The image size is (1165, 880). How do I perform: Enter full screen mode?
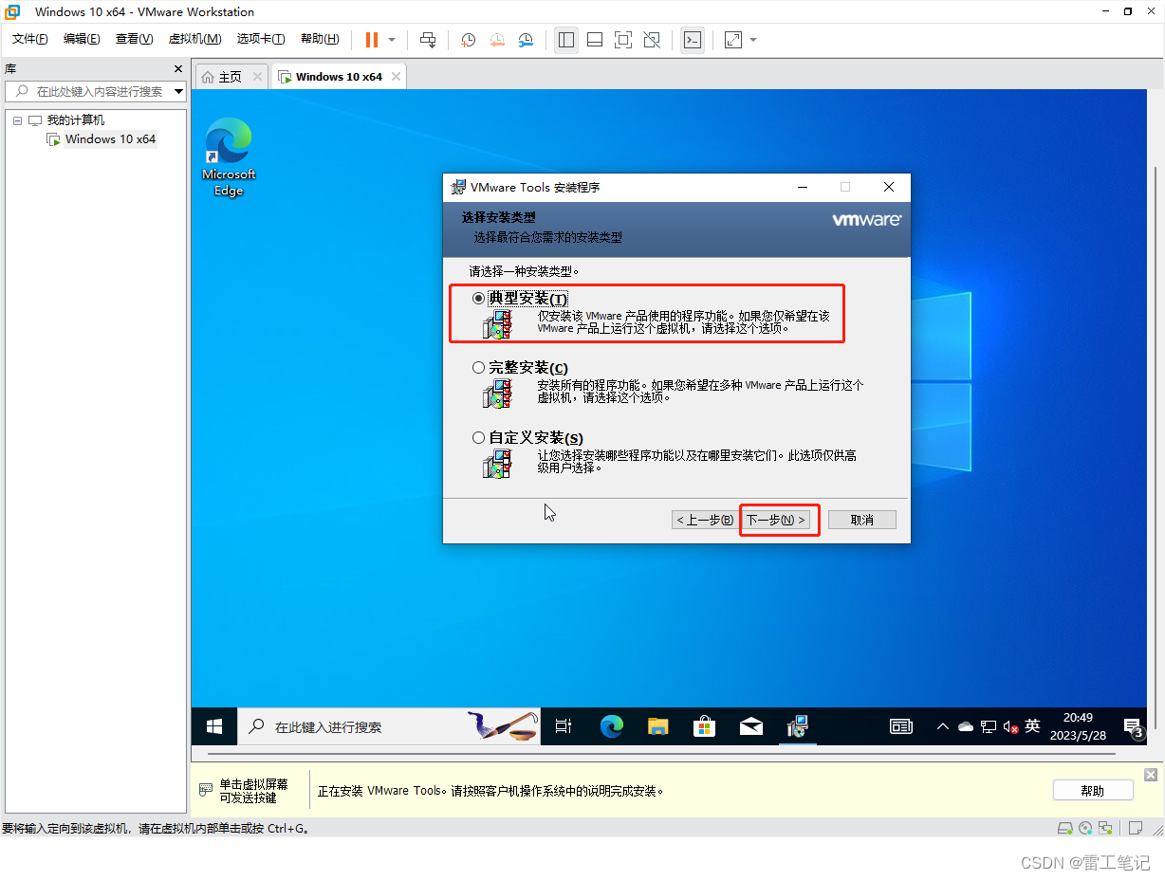(x=623, y=40)
